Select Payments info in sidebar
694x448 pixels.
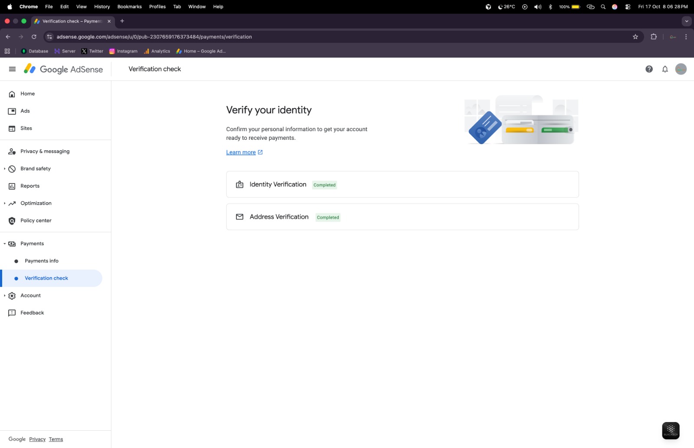[x=42, y=261]
